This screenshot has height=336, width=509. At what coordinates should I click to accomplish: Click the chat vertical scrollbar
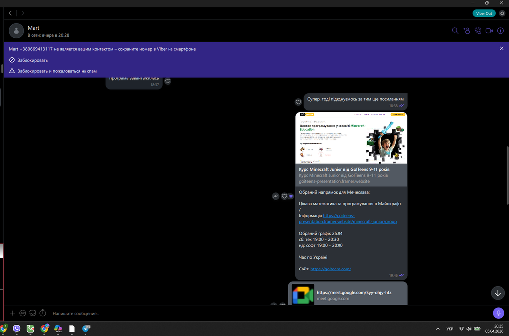click(x=507, y=175)
